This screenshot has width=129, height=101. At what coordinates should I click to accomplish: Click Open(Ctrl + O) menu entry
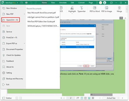(x=11, y=20)
